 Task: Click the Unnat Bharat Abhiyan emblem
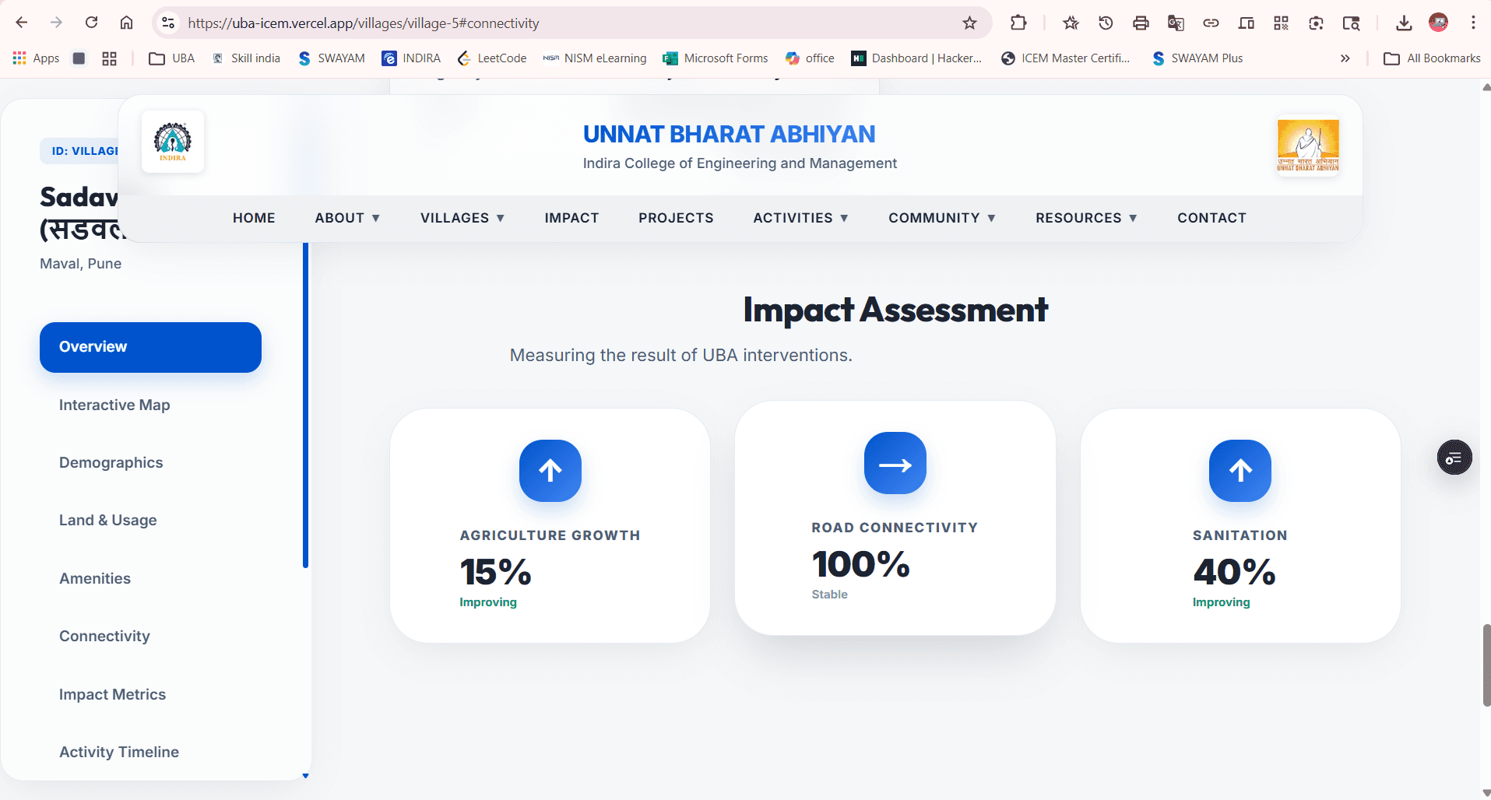(x=1308, y=146)
